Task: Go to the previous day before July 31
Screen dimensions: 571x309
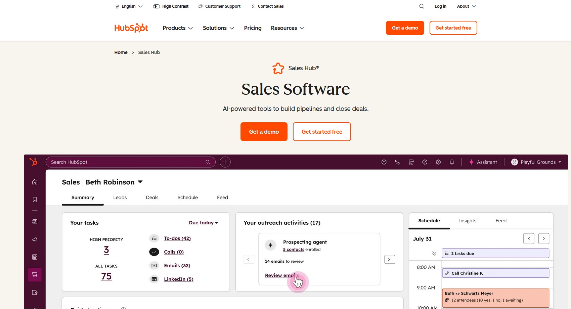Action: (529, 239)
